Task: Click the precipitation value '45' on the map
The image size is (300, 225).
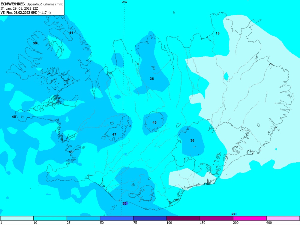Action: click(14, 117)
